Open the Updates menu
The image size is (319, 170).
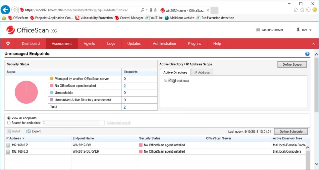[134, 44]
